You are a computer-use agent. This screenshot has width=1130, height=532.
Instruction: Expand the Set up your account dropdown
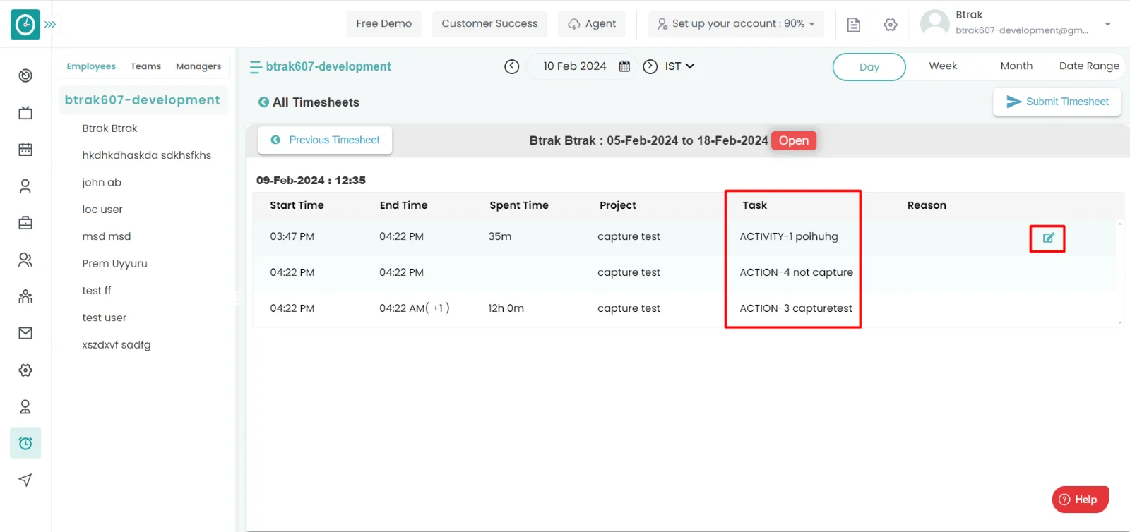point(736,24)
